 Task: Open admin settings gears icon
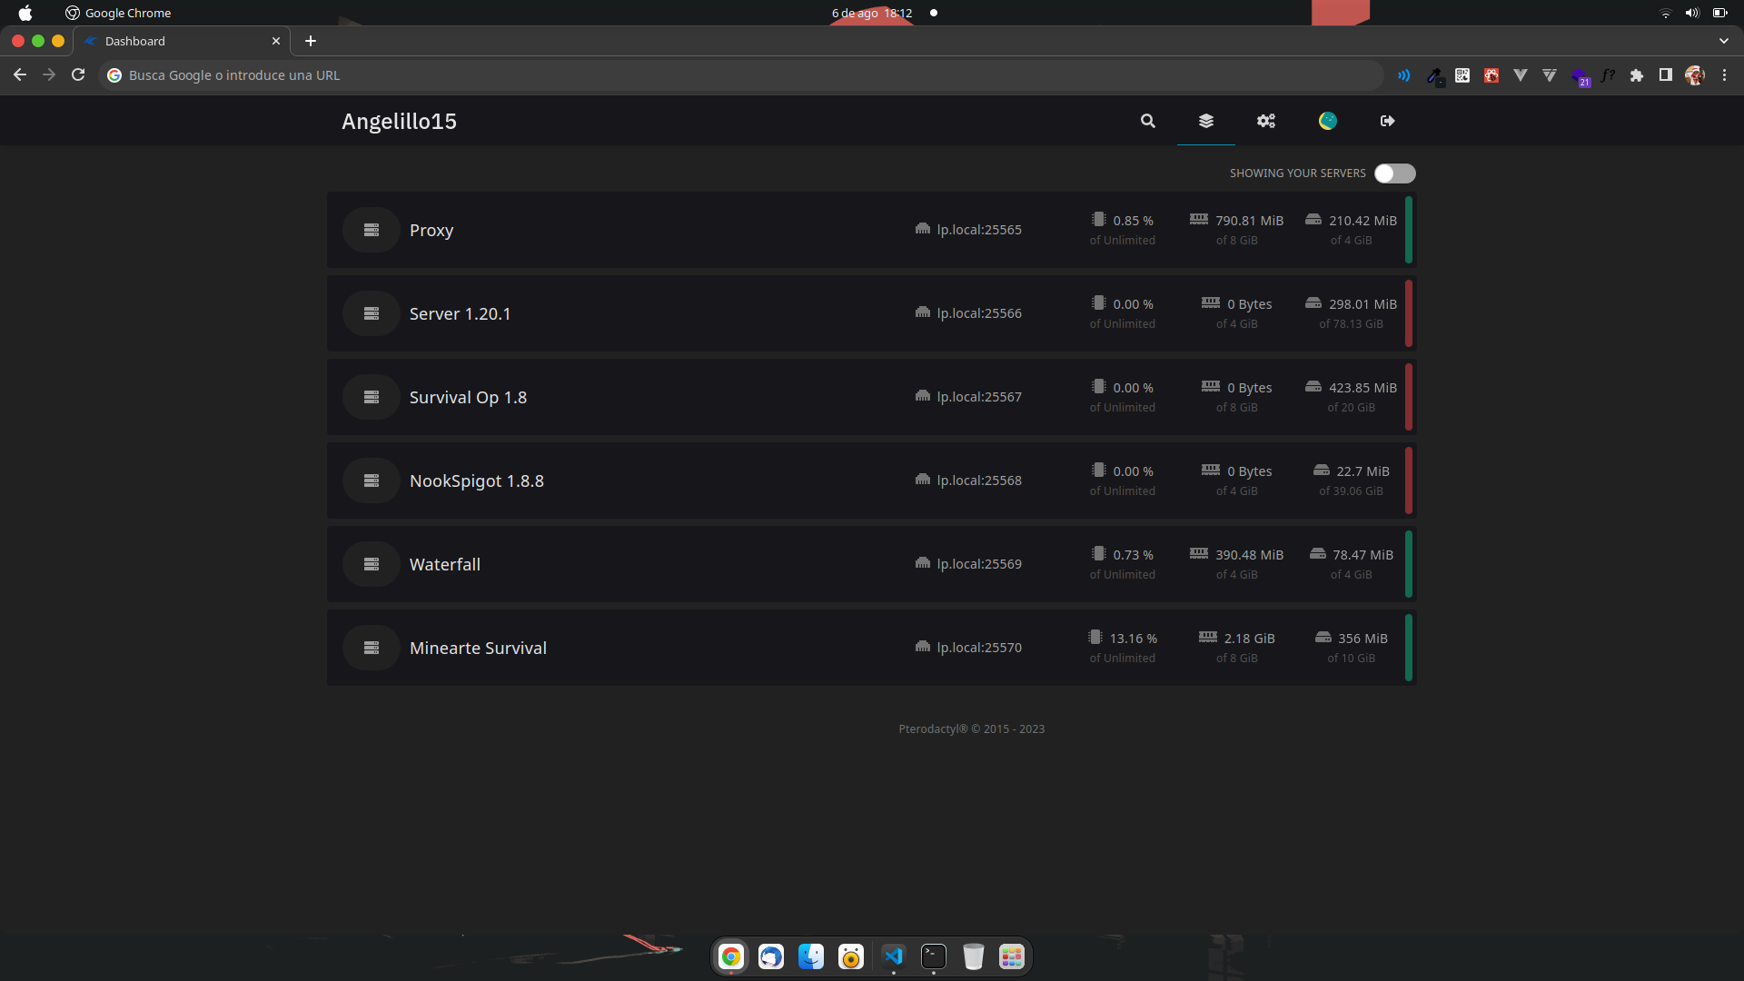tap(1266, 121)
